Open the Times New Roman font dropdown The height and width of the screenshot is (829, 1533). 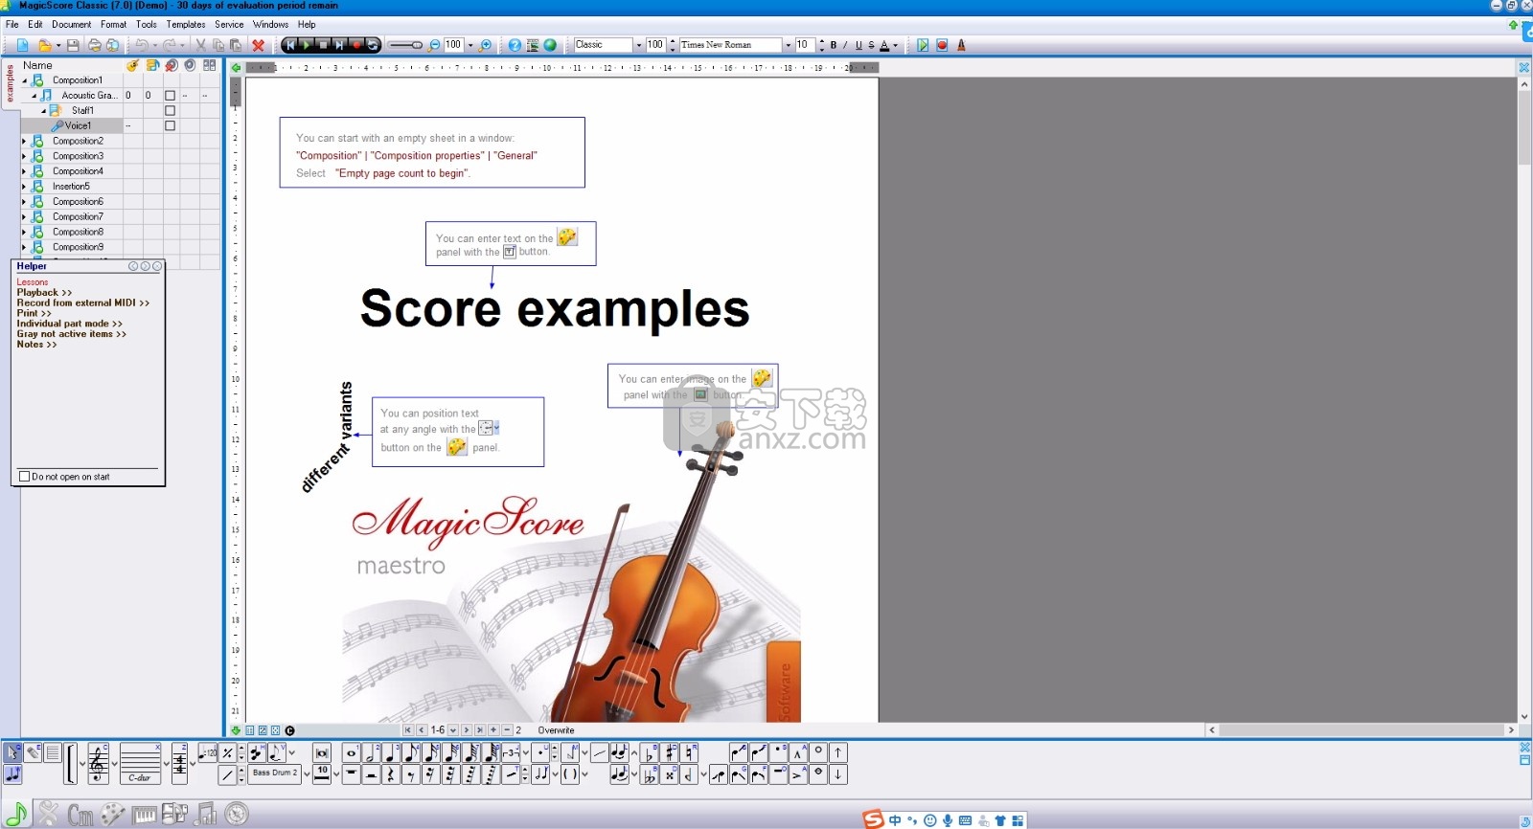[x=788, y=45]
